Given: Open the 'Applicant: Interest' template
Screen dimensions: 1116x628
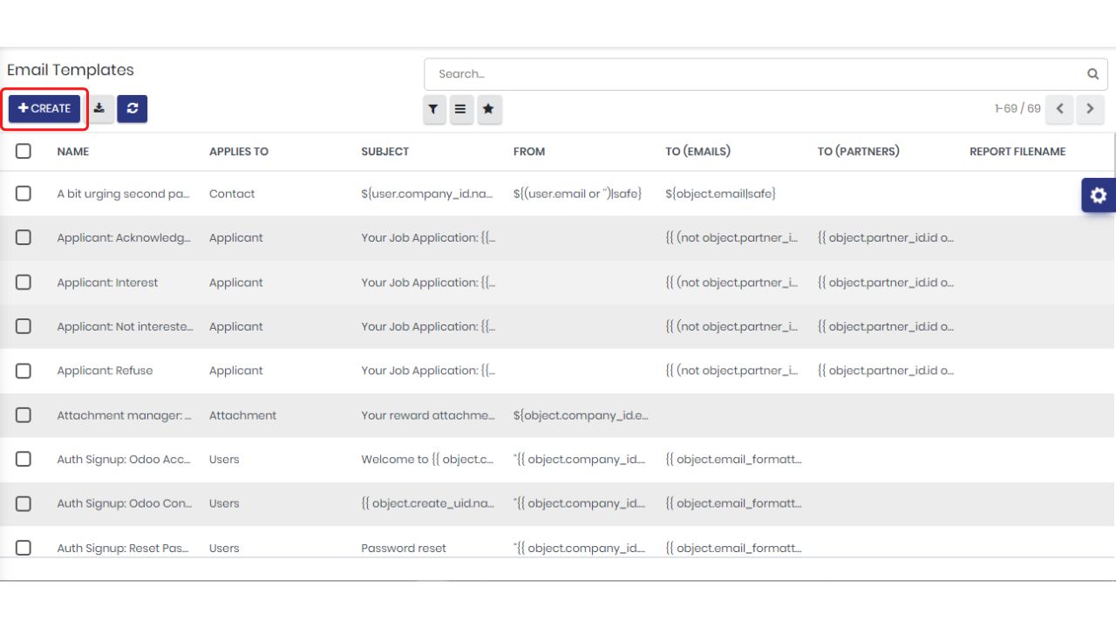Looking at the screenshot, I should coord(107,283).
